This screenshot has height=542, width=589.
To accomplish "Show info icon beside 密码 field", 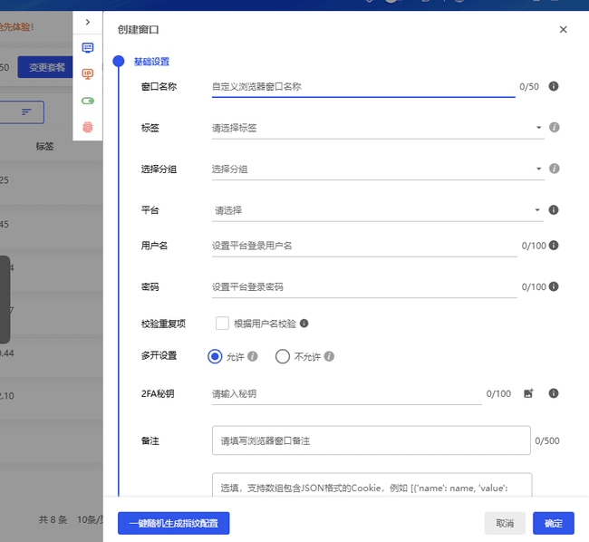I will (x=554, y=286).
